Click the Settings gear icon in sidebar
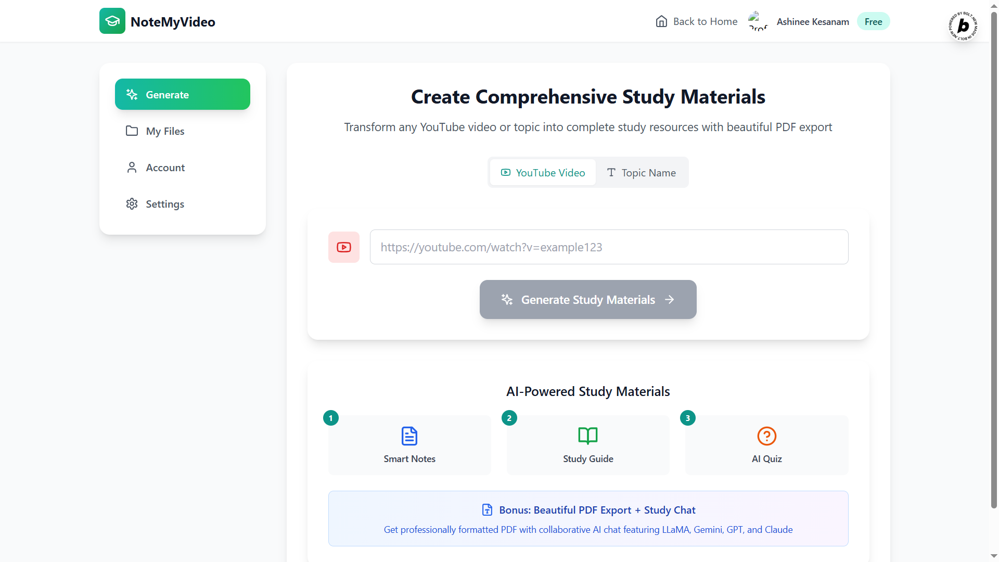 132,204
